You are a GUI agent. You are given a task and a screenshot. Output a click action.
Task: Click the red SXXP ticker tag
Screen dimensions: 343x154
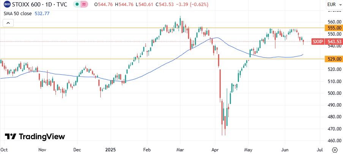click(317, 41)
